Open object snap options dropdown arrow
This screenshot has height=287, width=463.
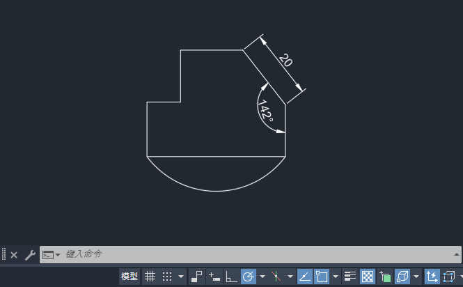click(336, 277)
